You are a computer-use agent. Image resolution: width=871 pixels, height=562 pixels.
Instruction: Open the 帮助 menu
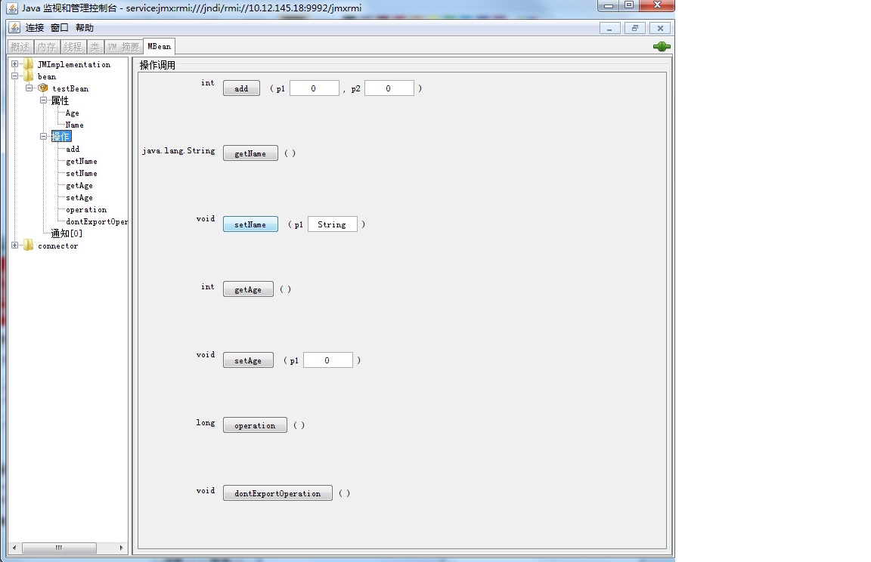[85, 27]
